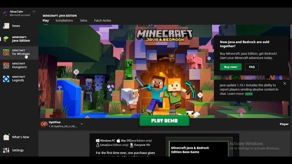Click the OptiFine installation icon
This screenshot has height=164, width=292.
coord(44,124)
